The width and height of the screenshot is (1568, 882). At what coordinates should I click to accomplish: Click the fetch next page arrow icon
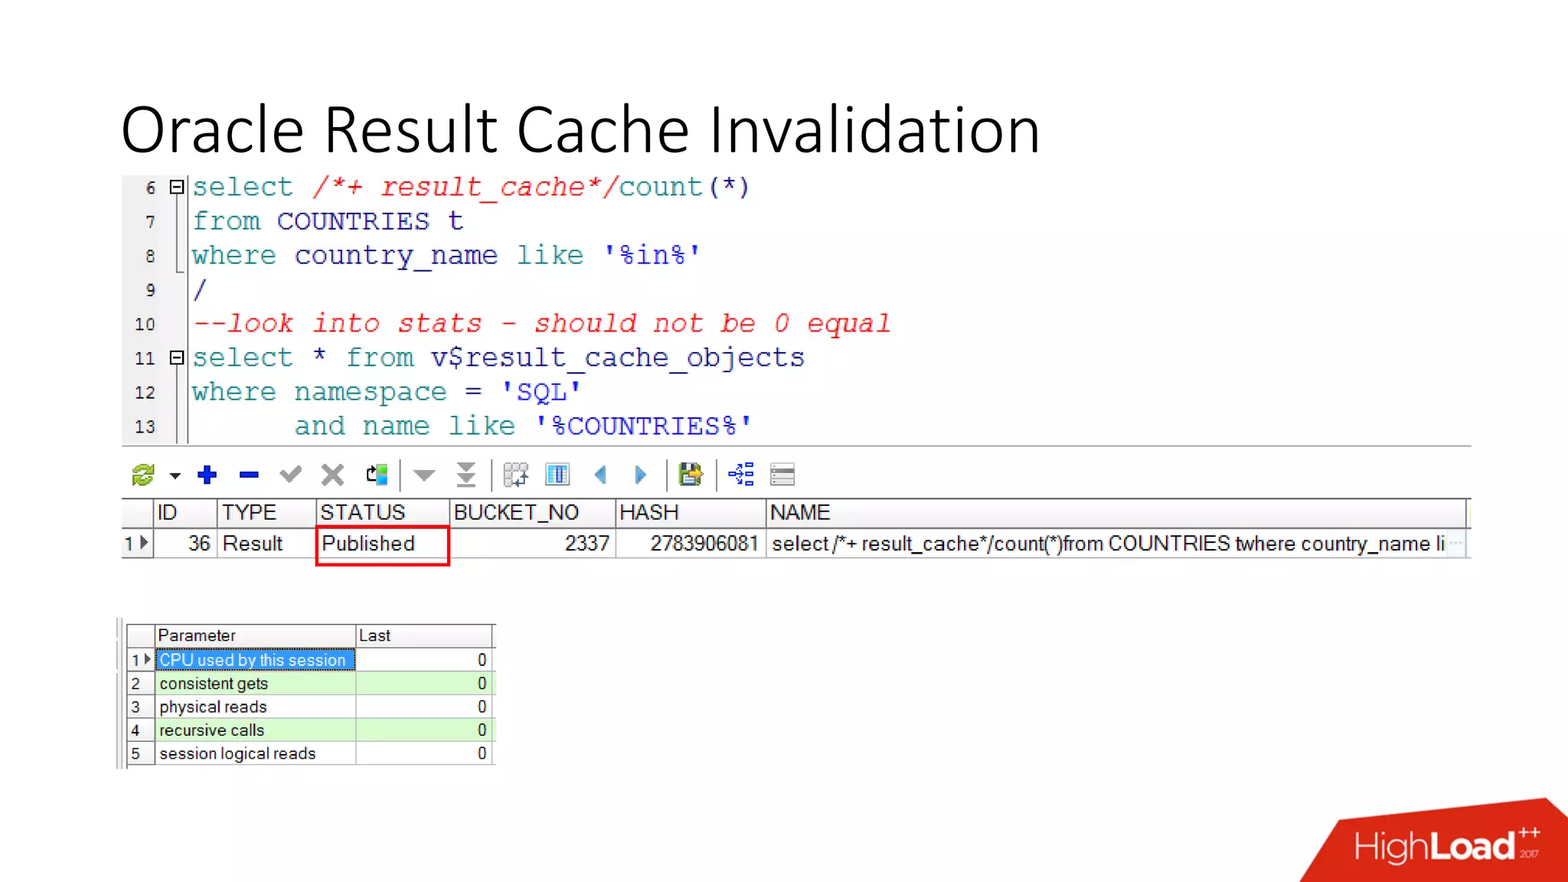coord(424,475)
